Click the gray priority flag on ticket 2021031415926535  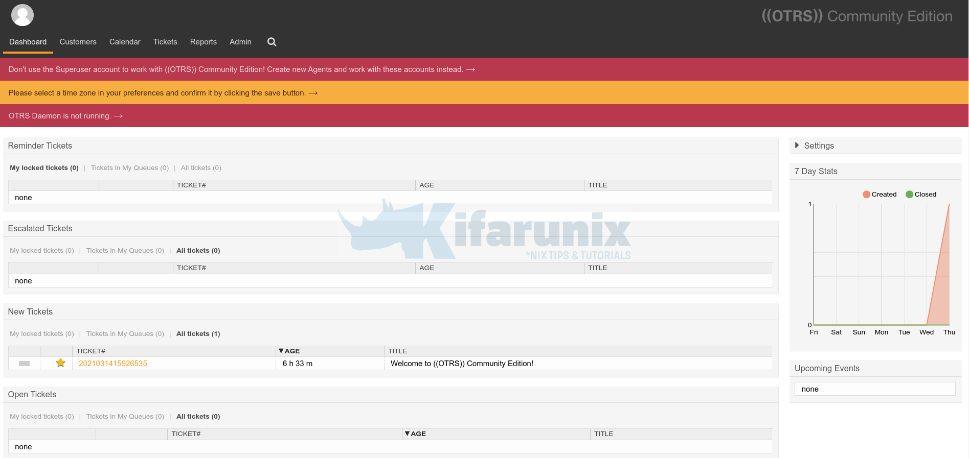pyautogui.click(x=24, y=364)
